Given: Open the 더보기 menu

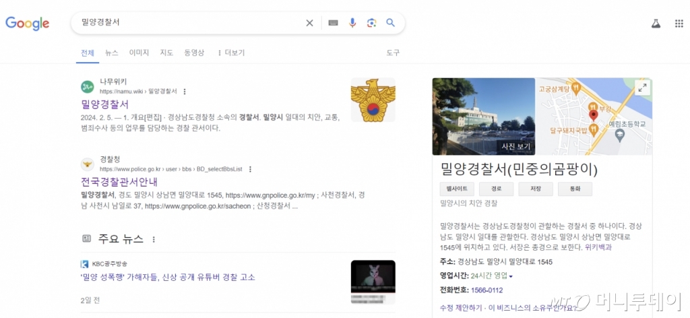Looking at the screenshot, I should (231, 53).
